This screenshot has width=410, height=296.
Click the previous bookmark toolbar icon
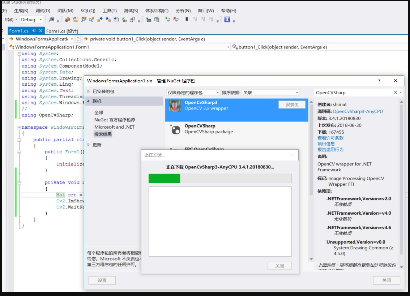click(195, 20)
